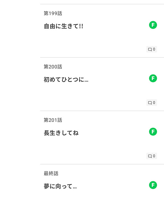This screenshot has height=205, width=164.
Task: Open episode titled 長生きしてね
Action: (x=61, y=133)
